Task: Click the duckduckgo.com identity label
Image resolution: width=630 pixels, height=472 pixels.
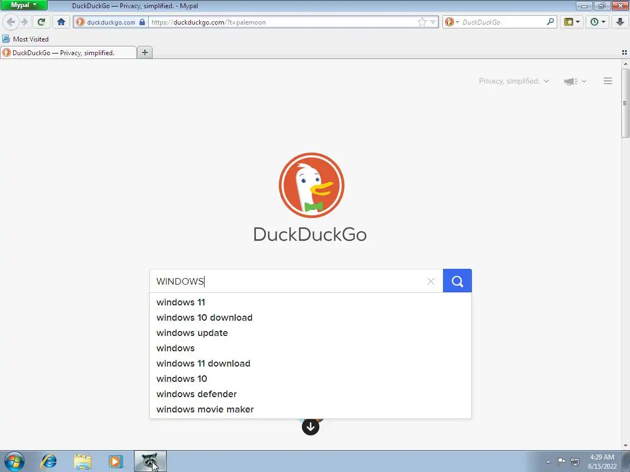Action: (111, 22)
